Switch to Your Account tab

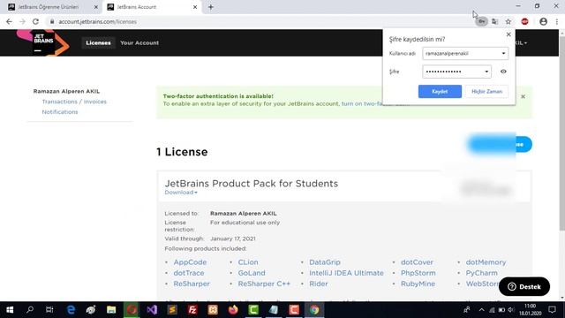139,42
